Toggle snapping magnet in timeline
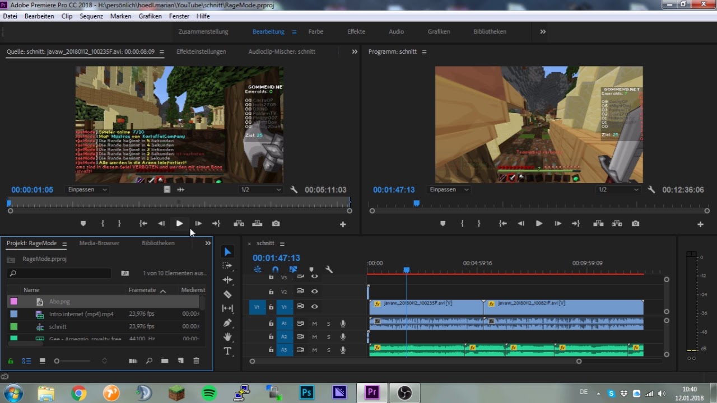Screen dimensions: 717x403 275,269
